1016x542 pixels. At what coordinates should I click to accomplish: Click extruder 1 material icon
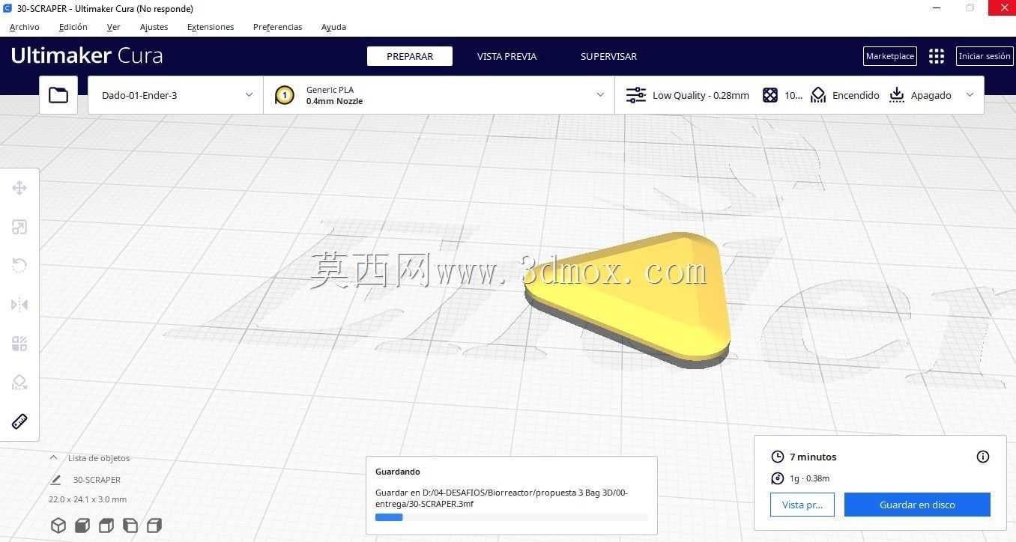(x=285, y=95)
